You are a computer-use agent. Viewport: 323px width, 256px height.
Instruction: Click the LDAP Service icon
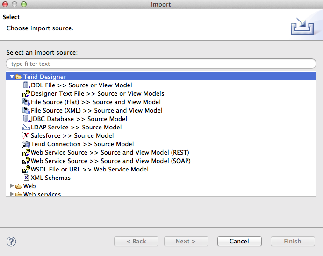(x=26, y=127)
